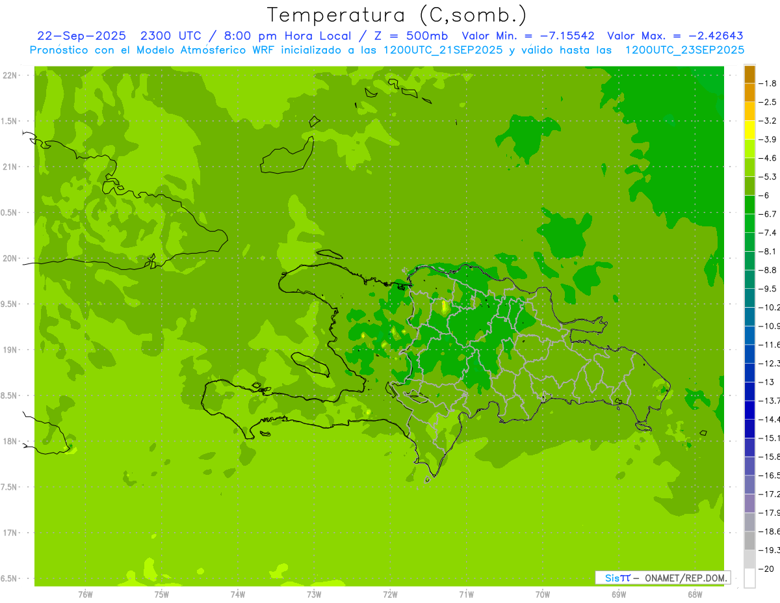Click the 20N latitude axis label
Image resolution: width=780 pixels, height=603 pixels.
click(x=12, y=258)
